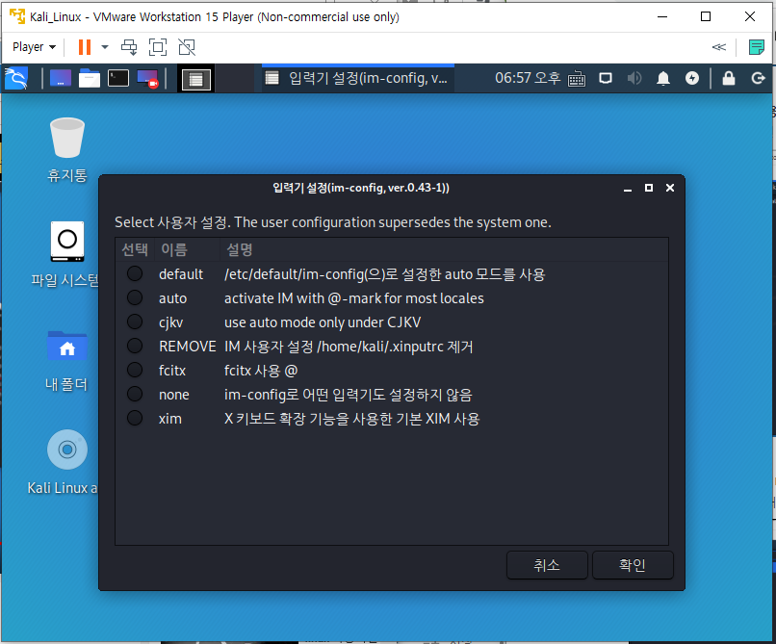This screenshot has height=644, width=776.
Task: Select the default radio option
Action: pyautogui.click(x=135, y=273)
